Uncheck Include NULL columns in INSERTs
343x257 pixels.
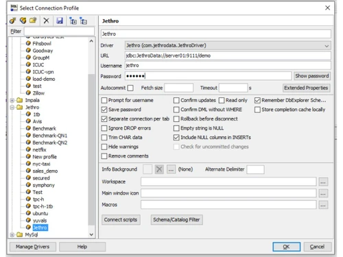[x=176, y=138]
